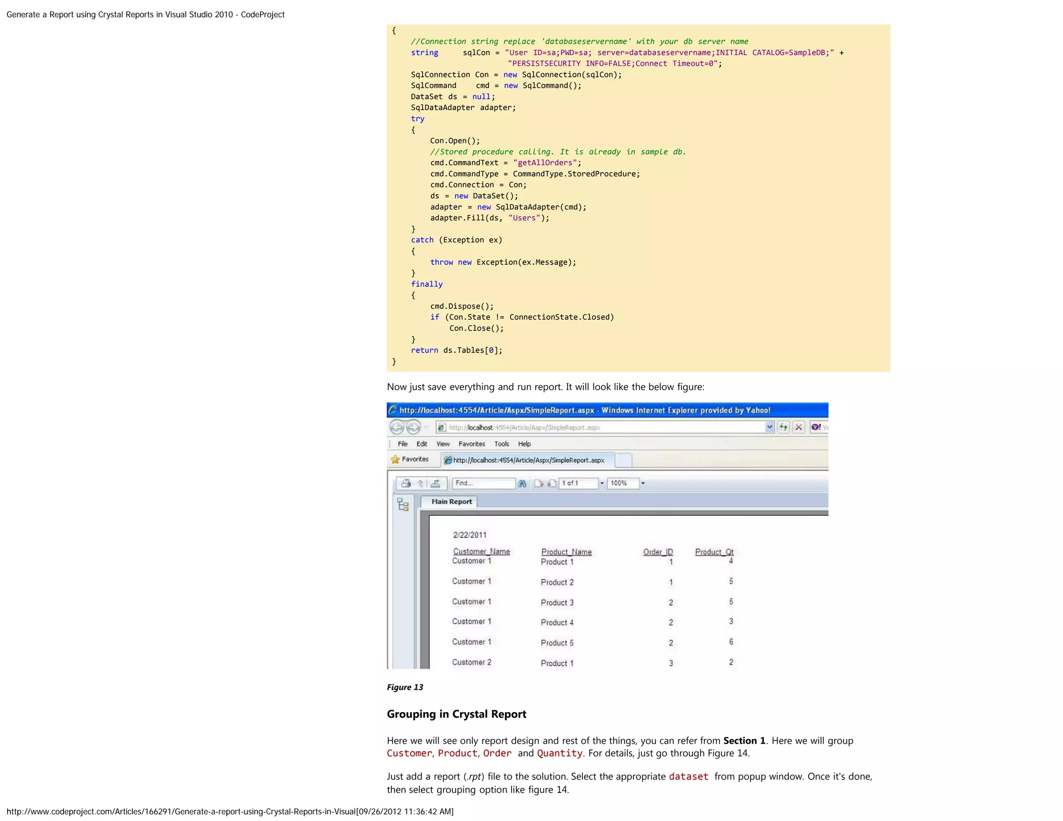The image size is (1063, 821).
Task: Open the recent pages dropdown arrow
Action: 426,427
